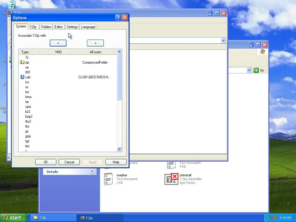Maximize the 7-Zip File Manager window
Viewport: 296px width, 222px height.
[x=217, y=13]
